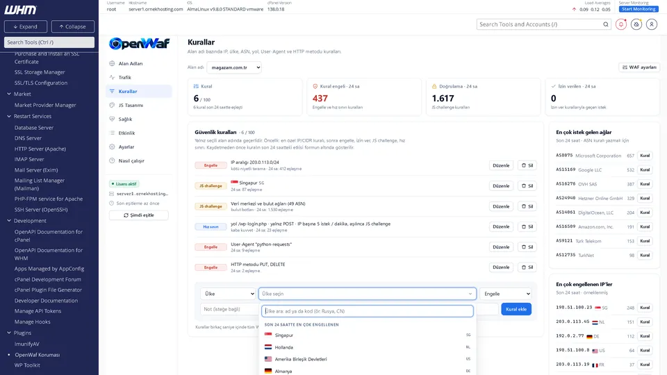667x375 pixels.
Task: Click the Lisans aktif badge
Action: point(124,183)
